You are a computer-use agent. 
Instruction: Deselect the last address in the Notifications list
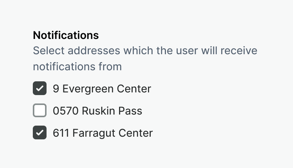pyautogui.click(x=40, y=133)
